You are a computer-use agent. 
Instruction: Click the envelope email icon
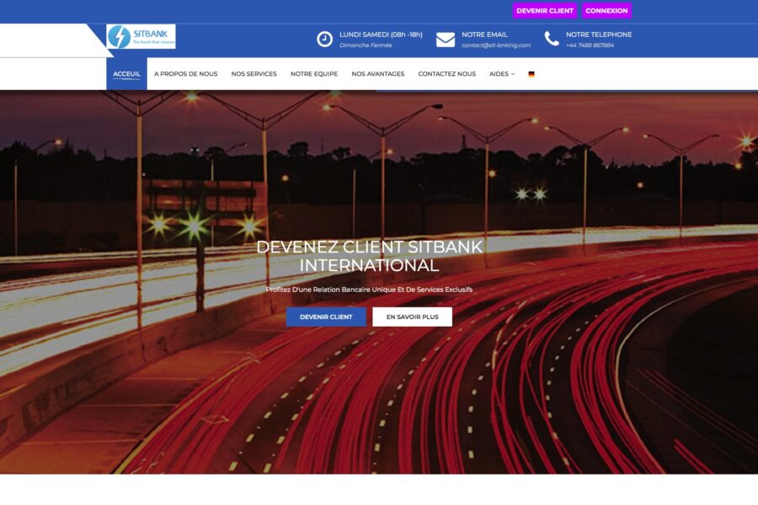[x=446, y=40]
